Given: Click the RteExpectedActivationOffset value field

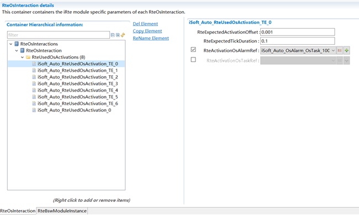Looking at the screenshot, I should pyautogui.click(x=297, y=32).
